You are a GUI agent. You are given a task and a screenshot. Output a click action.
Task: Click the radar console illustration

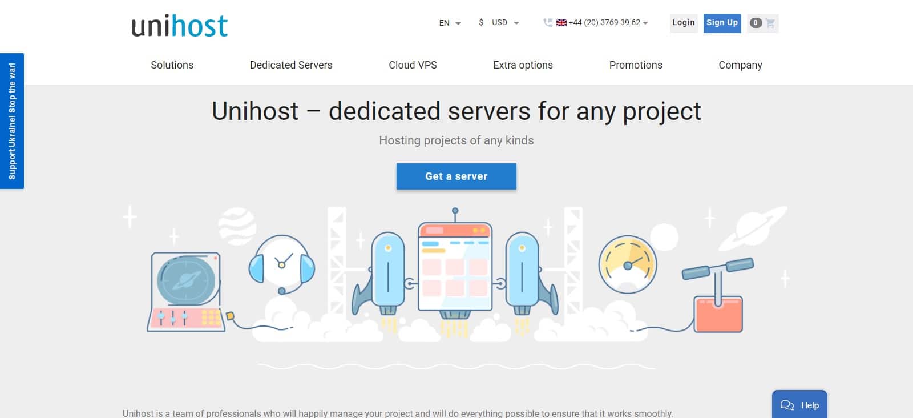pos(185,291)
